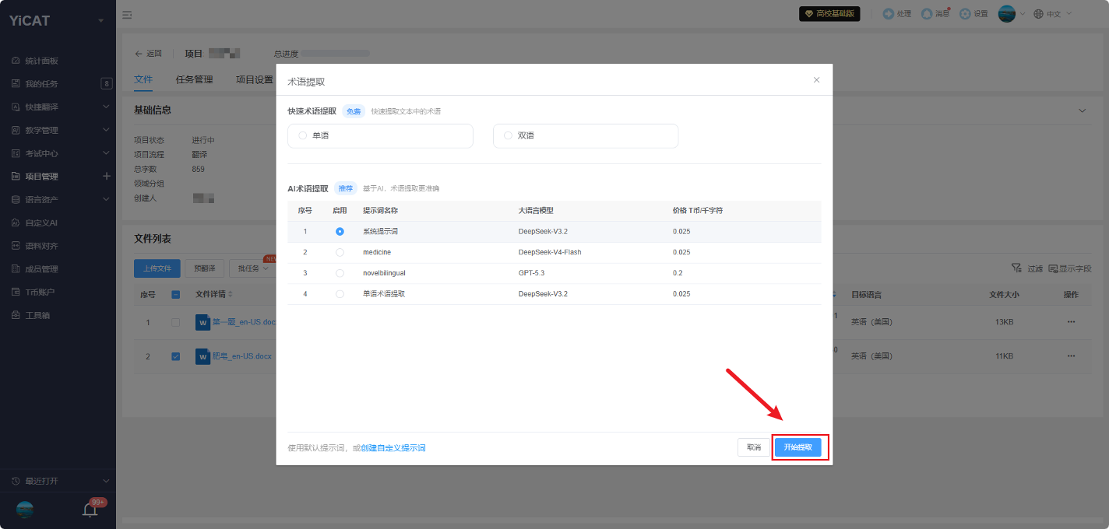Viewport: 1109px width, 529px height.
Task: Open 统计面板 dashboard icon in sidebar
Action: pos(16,61)
